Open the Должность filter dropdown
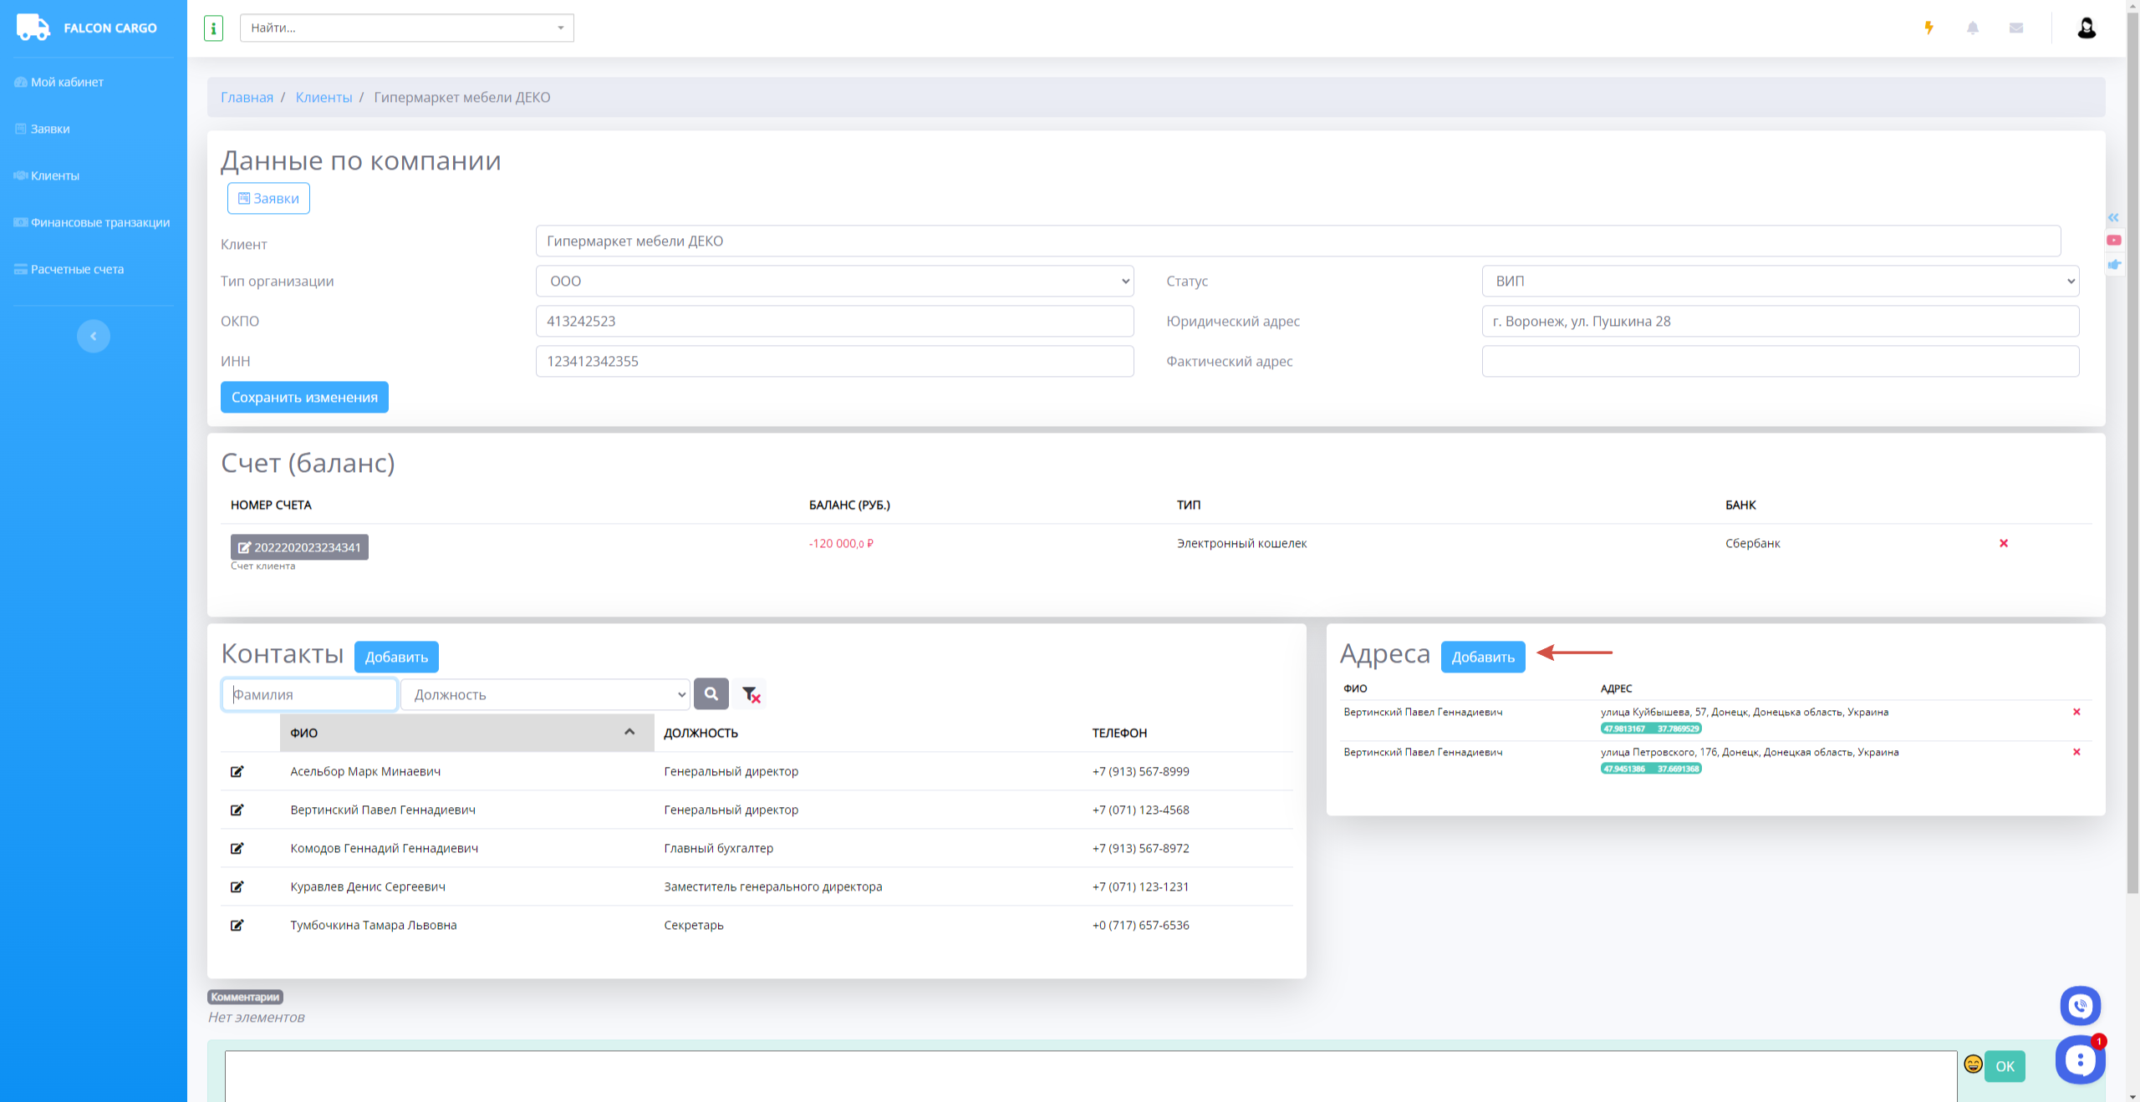Image resolution: width=2140 pixels, height=1102 pixels. (x=545, y=694)
